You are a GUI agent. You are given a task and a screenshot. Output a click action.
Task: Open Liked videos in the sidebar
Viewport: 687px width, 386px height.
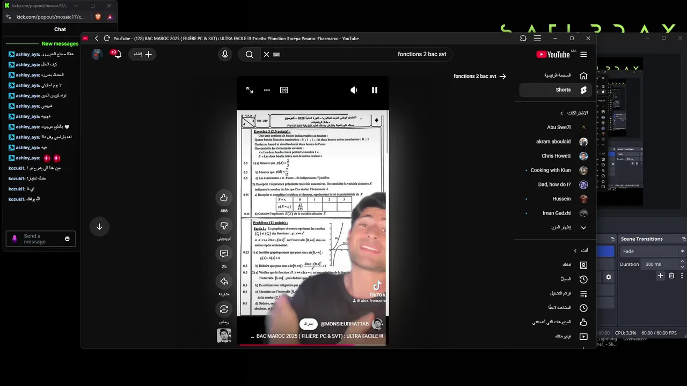(x=556, y=322)
